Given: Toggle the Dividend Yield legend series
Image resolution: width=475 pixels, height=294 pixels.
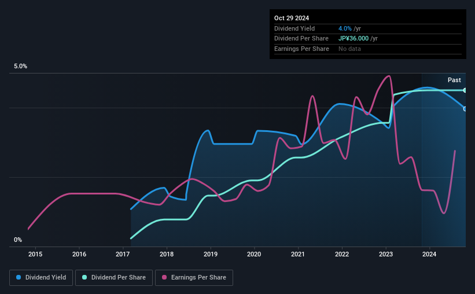Looking at the screenshot, I should (x=41, y=278).
